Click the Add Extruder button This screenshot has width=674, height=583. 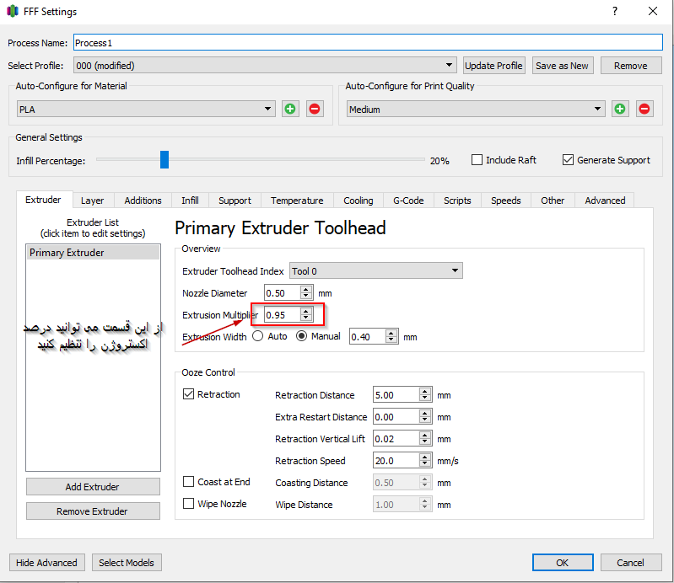pos(93,487)
